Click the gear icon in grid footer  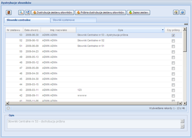(x=8, y=108)
